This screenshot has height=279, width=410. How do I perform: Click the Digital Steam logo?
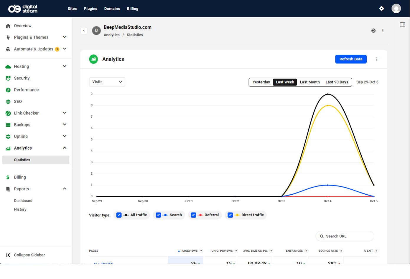tap(23, 9)
